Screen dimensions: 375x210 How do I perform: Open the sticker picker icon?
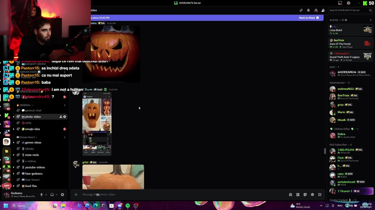[x=305, y=195]
